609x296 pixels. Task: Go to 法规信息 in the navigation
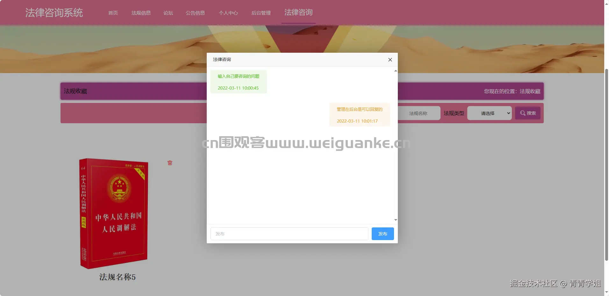pyautogui.click(x=141, y=13)
